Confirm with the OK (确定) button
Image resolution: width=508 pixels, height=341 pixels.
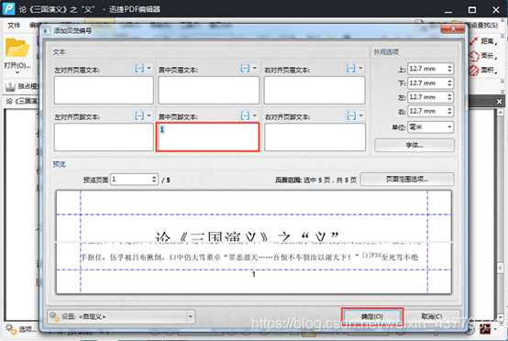372,316
